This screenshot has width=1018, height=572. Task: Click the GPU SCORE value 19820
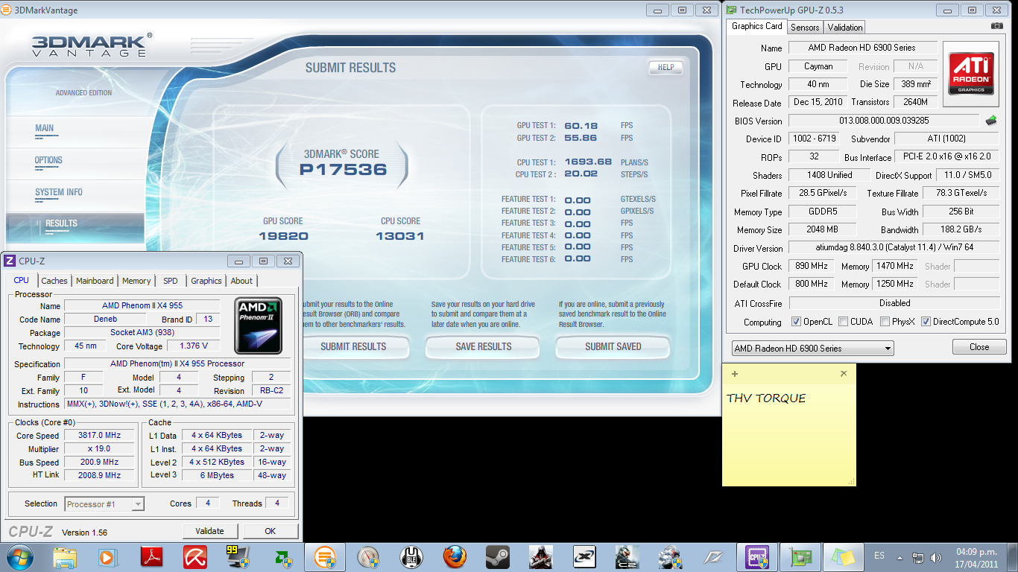[x=283, y=236]
